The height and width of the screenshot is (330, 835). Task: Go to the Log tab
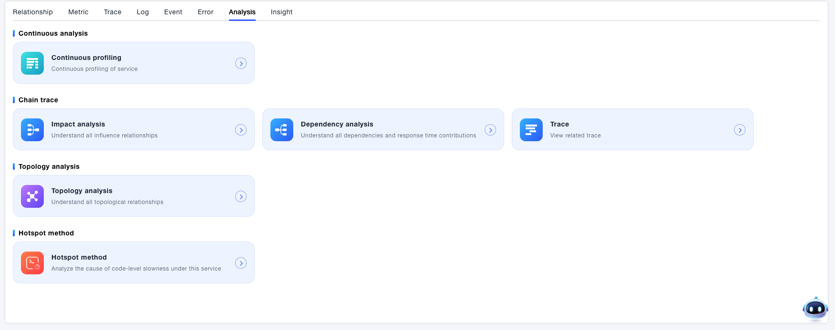pos(143,12)
